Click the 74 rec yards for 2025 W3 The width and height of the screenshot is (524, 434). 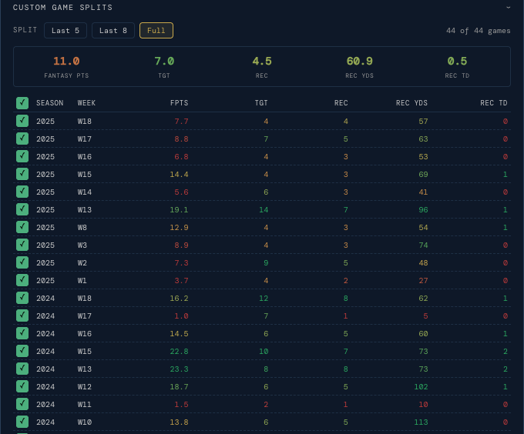(x=423, y=245)
